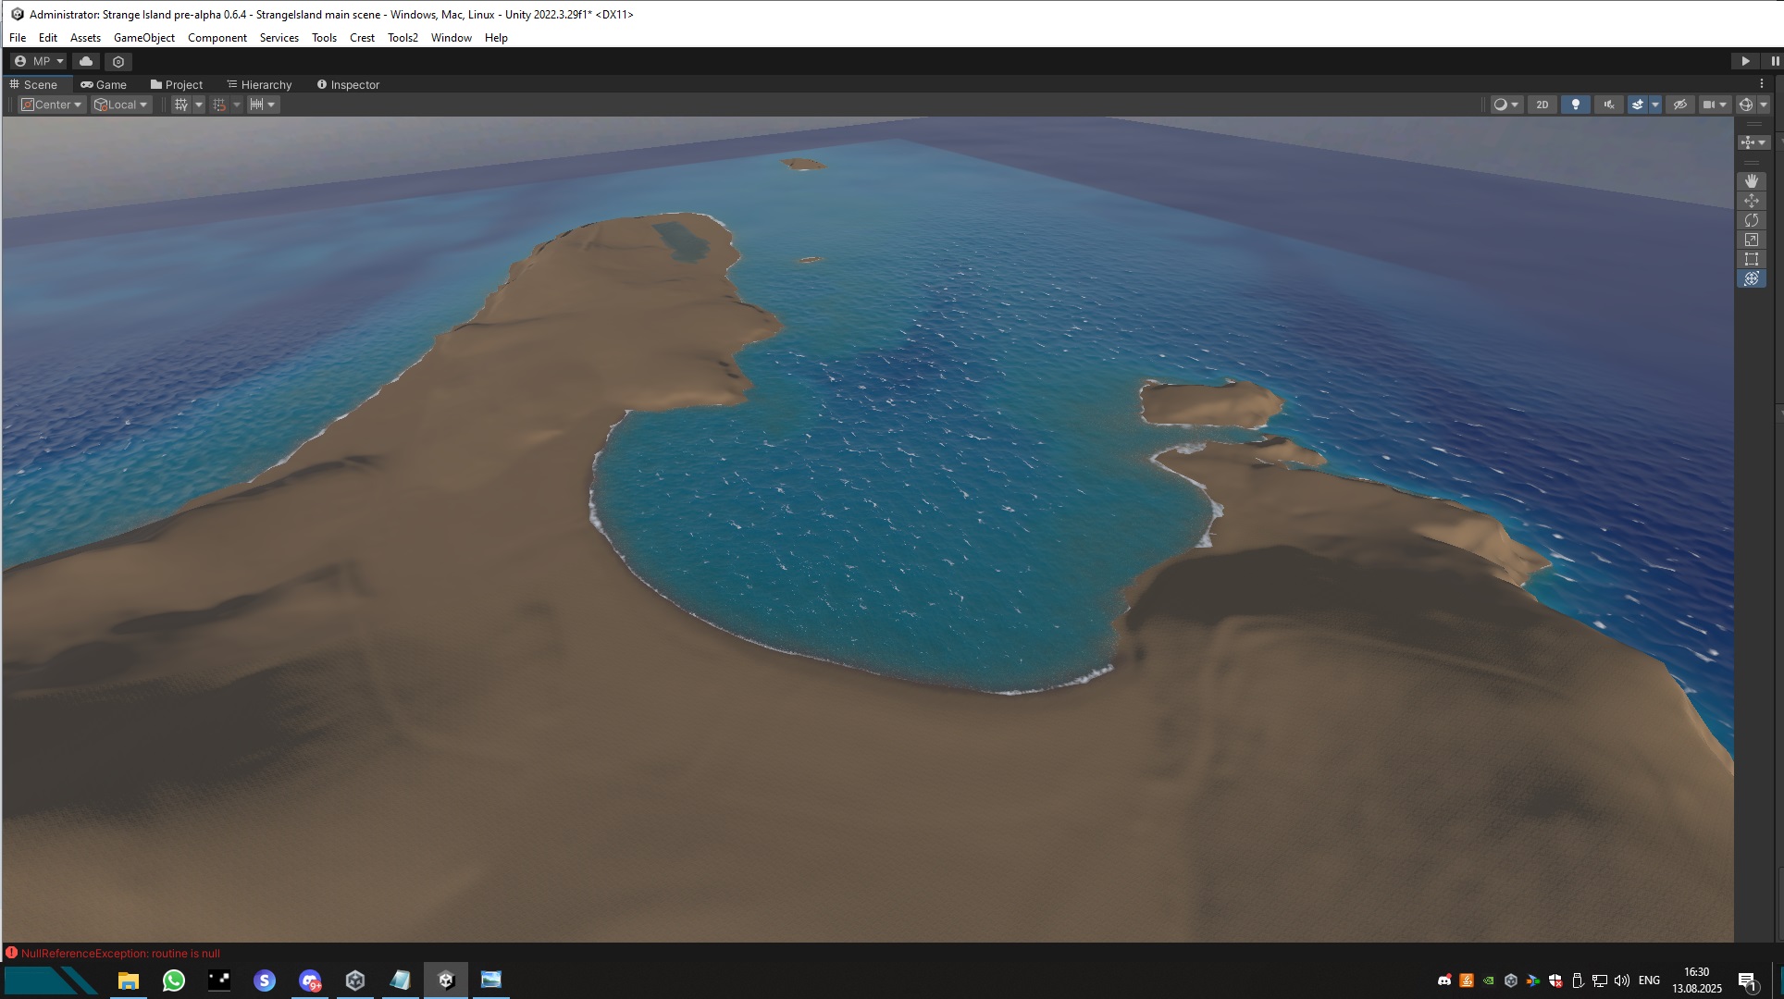The width and height of the screenshot is (1784, 999).
Task: Open Unity Cloud services icon
Action: 86,61
